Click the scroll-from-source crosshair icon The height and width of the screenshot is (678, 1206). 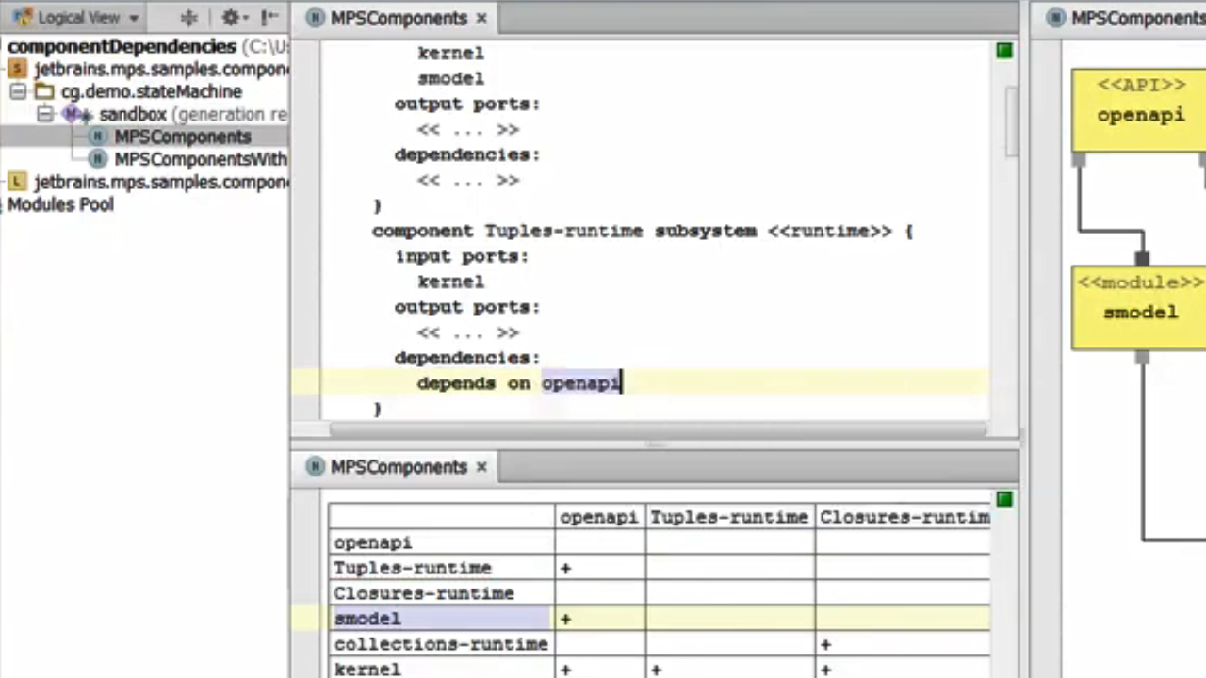[x=188, y=18]
